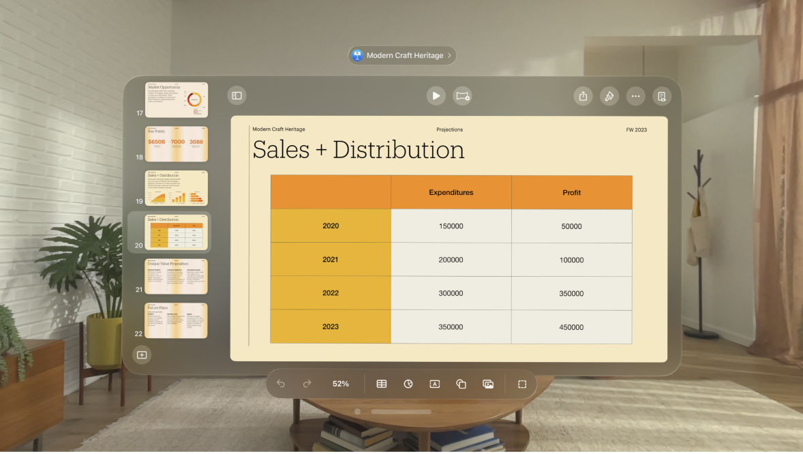This screenshot has height=454, width=803.
Task: Grab the window position bar below toolbar
Action: pyautogui.click(x=401, y=412)
